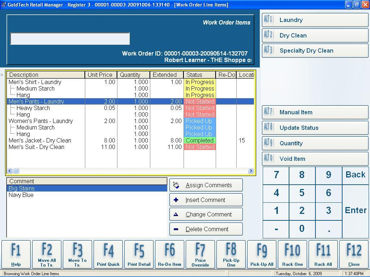Switch to the Dry Clean category
This screenshot has width=370, height=277.
click(314, 35)
